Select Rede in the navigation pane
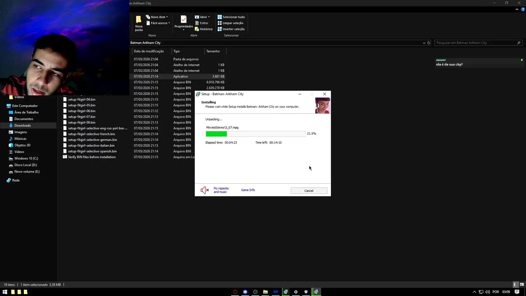526x296 pixels. point(16,180)
